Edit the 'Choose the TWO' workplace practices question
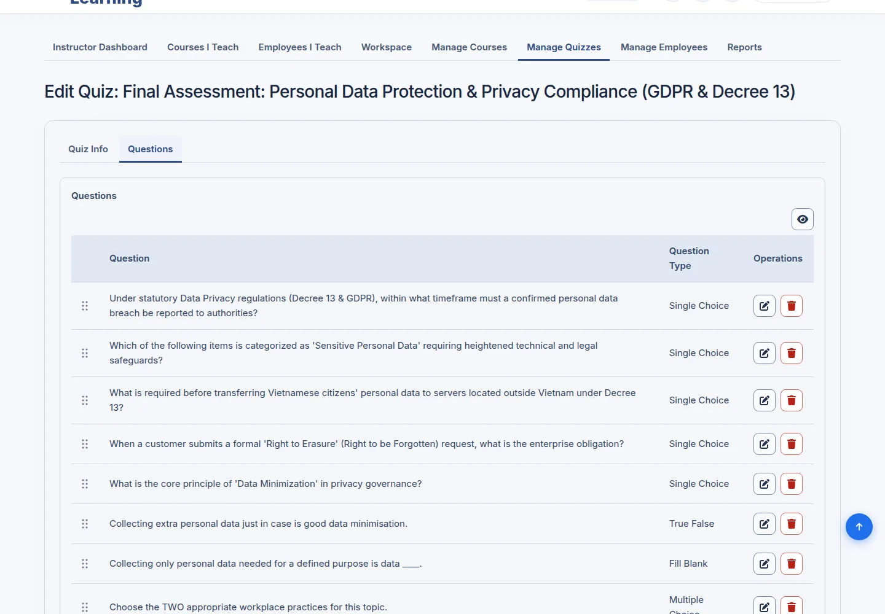Image resolution: width=885 pixels, height=614 pixels. click(765, 605)
